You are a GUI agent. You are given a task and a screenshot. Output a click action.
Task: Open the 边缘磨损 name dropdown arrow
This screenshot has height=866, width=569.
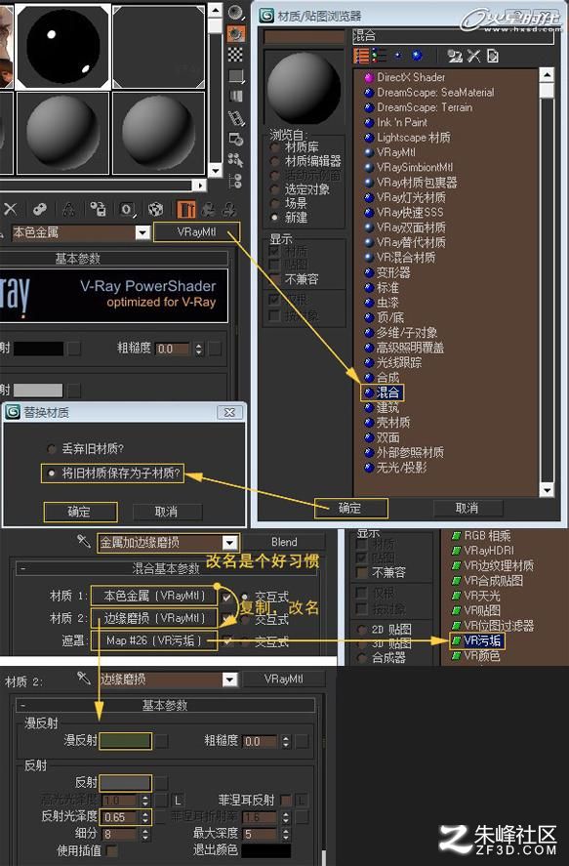point(230,680)
